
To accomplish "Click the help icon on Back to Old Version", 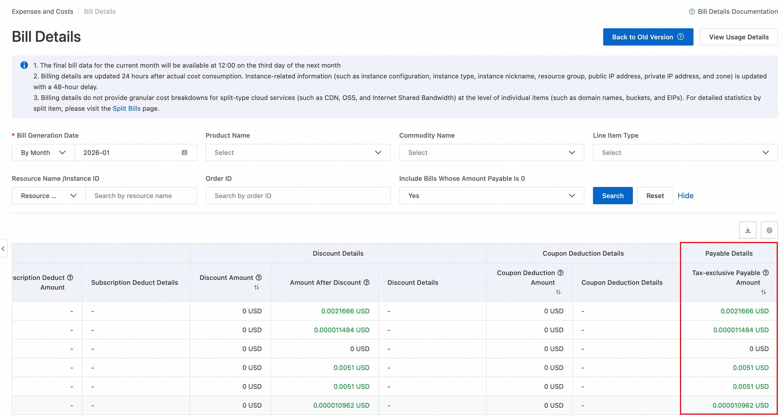I will 681,37.
